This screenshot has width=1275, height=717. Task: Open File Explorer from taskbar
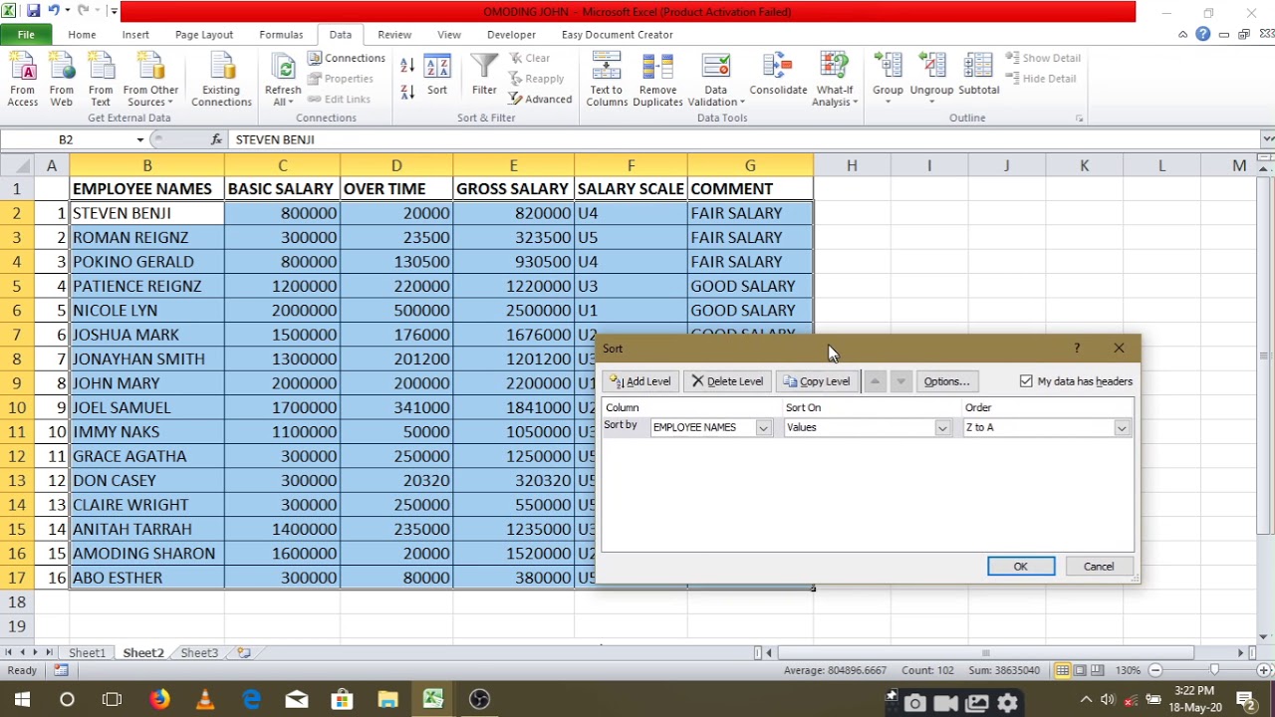tap(387, 699)
